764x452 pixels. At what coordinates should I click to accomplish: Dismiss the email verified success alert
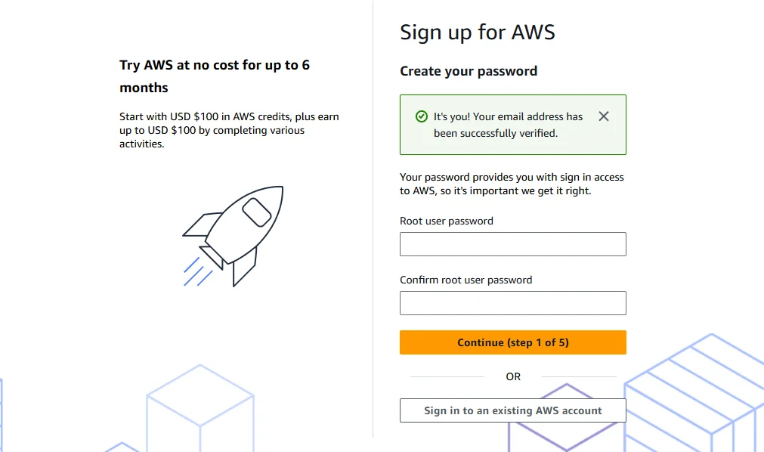click(603, 116)
